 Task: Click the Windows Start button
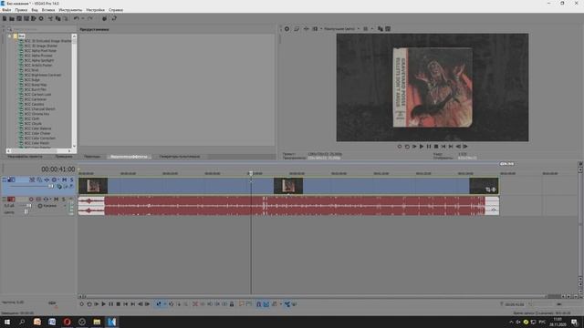click(x=6, y=322)
